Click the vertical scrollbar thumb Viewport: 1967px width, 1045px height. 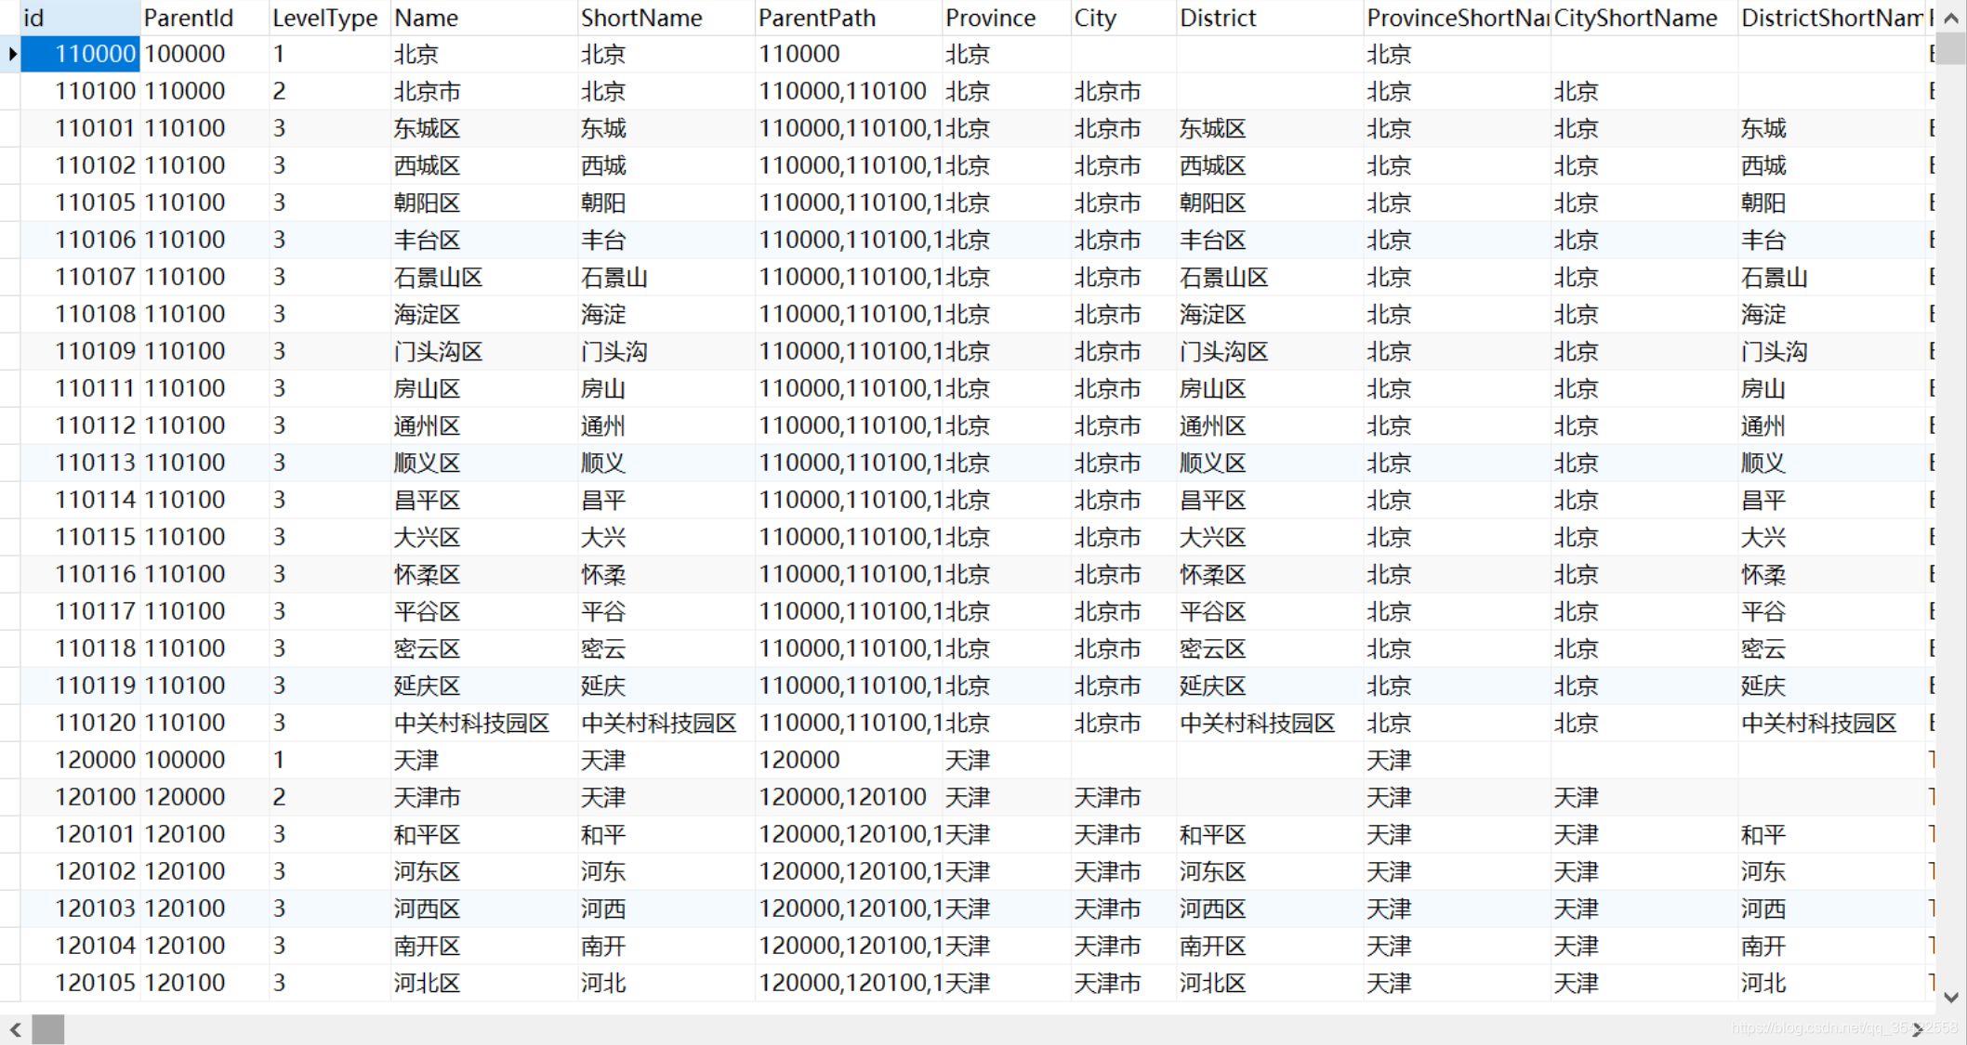pyautogui.click(x=1951, y=48)
